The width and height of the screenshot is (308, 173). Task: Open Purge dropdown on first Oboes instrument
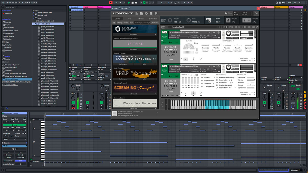216,35
